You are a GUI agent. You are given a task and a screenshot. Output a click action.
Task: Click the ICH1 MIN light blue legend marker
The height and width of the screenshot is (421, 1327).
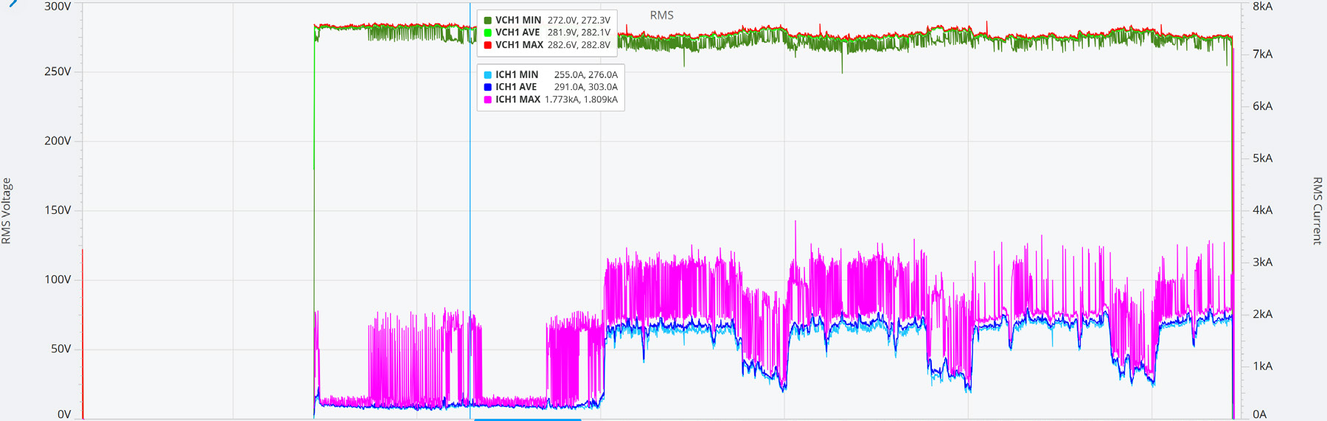tap(487, 75)
